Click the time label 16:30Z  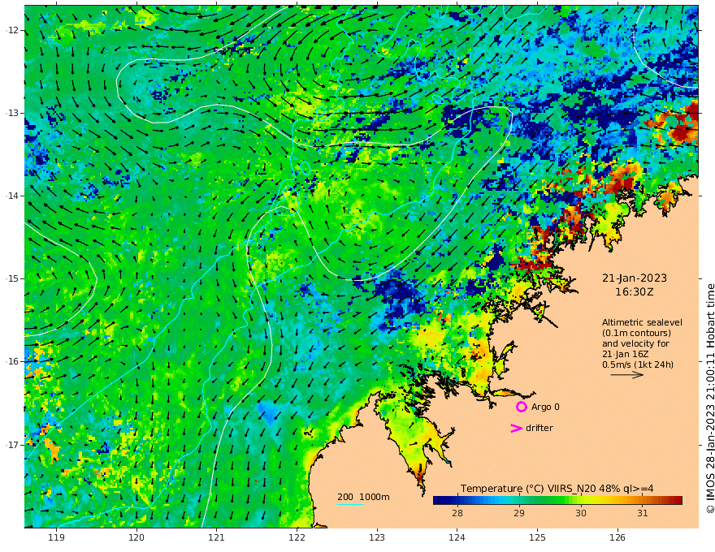point(635,292)
